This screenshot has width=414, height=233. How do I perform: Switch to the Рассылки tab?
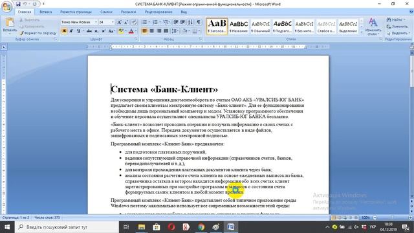pos(128,12)
